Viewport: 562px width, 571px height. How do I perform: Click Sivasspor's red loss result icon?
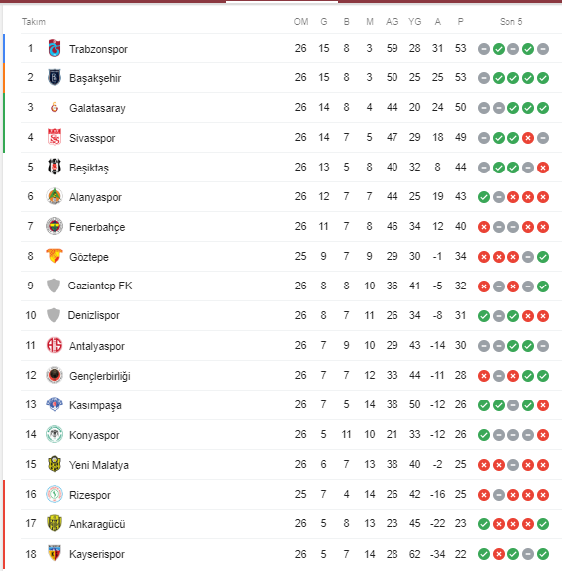[x=527, y=138]
